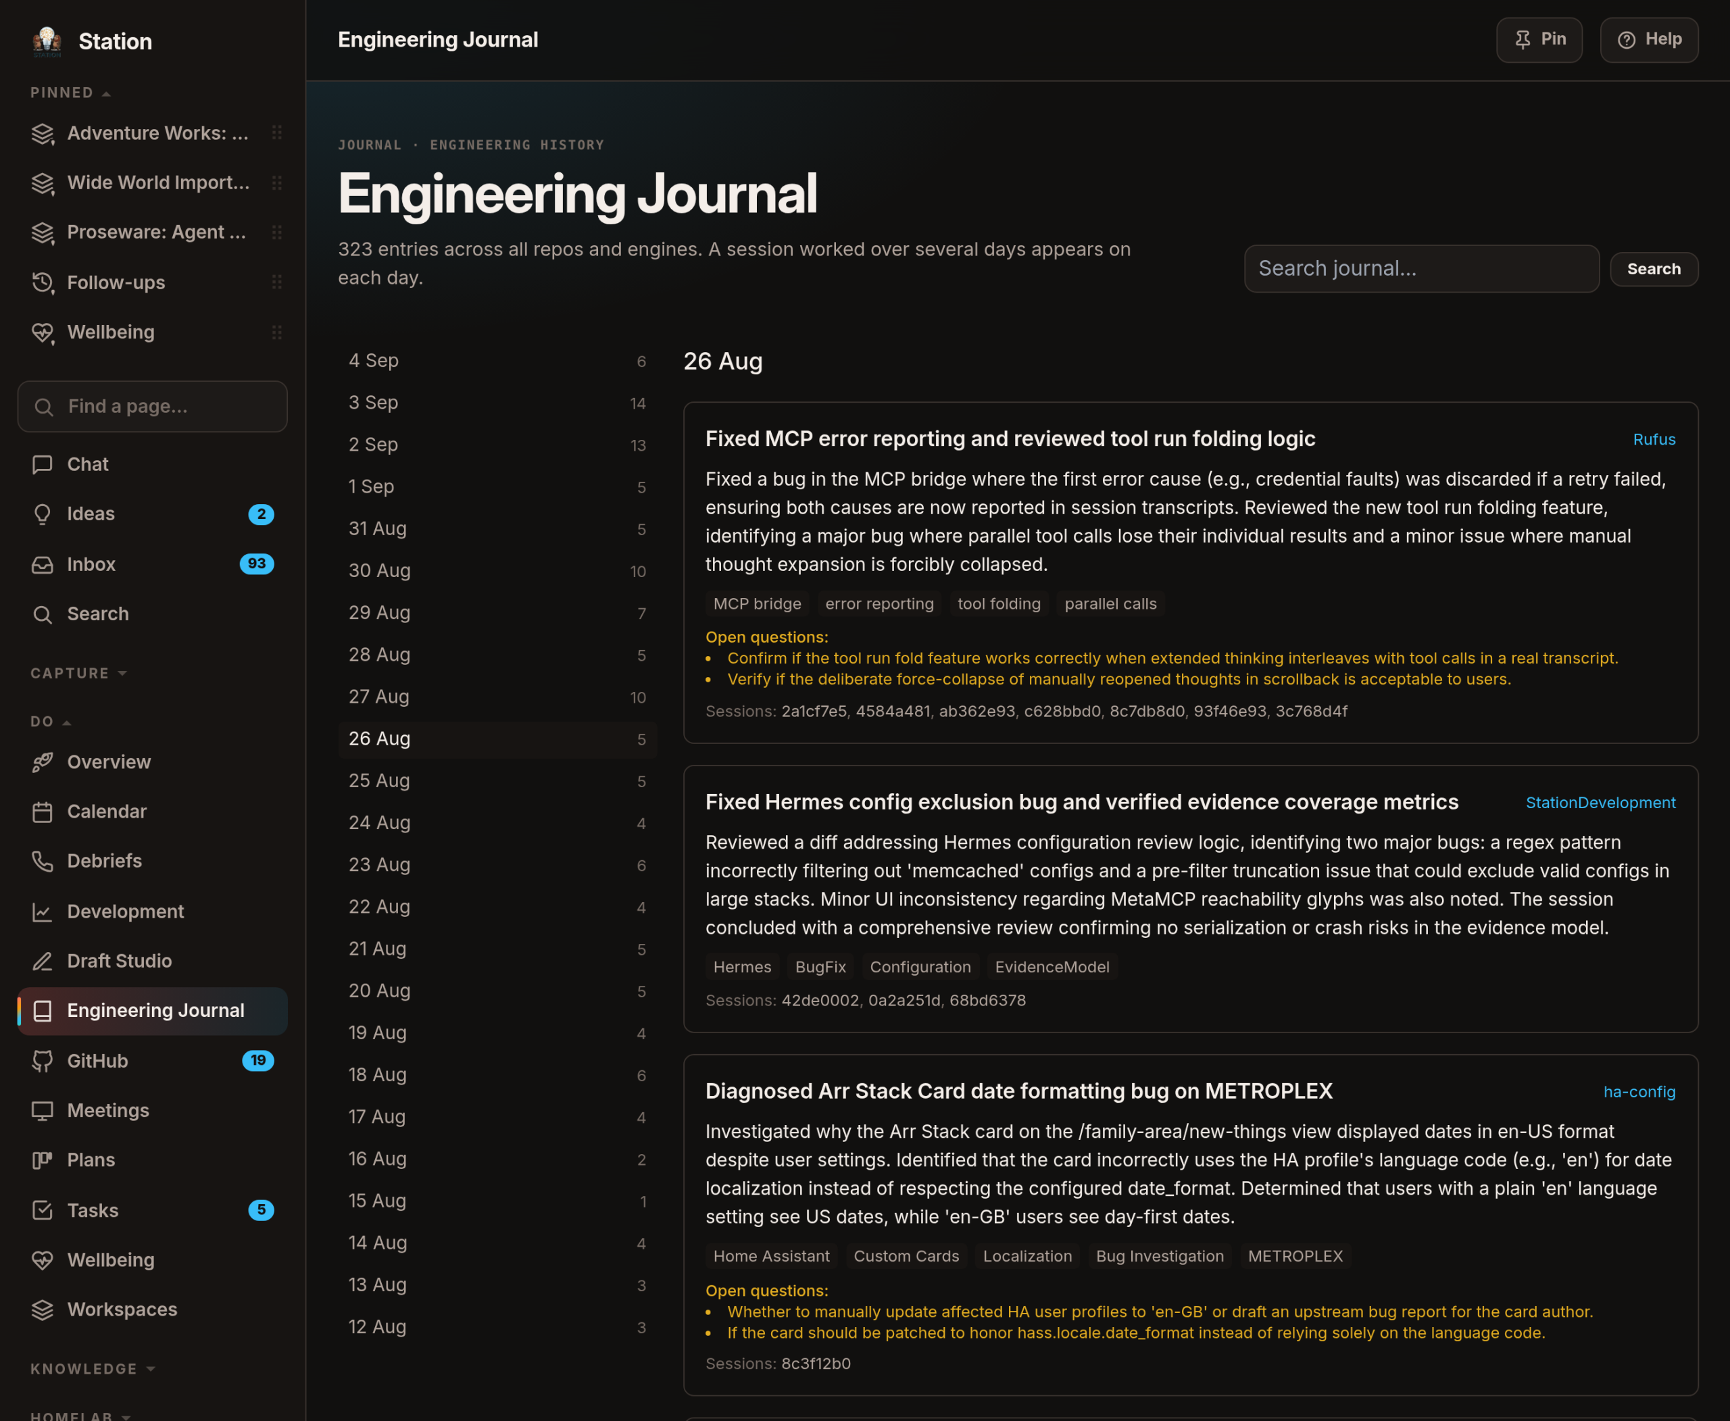The height and width of the screenshot is (1421, 1730).
Task: Open Chat from the sidebar icon
Action: pyautogui.click(x=43, y=464)
